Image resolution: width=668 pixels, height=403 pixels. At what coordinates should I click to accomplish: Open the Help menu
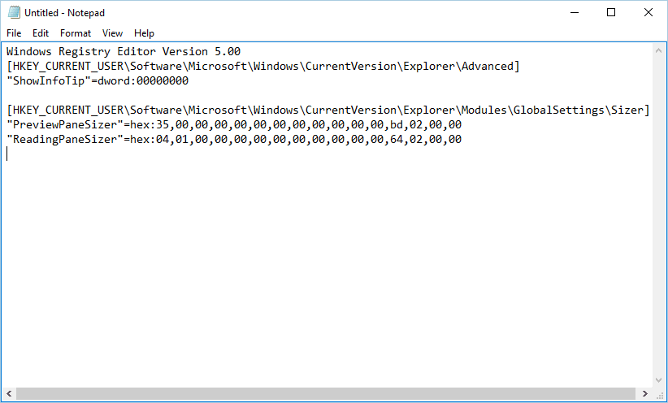[144, 33]
